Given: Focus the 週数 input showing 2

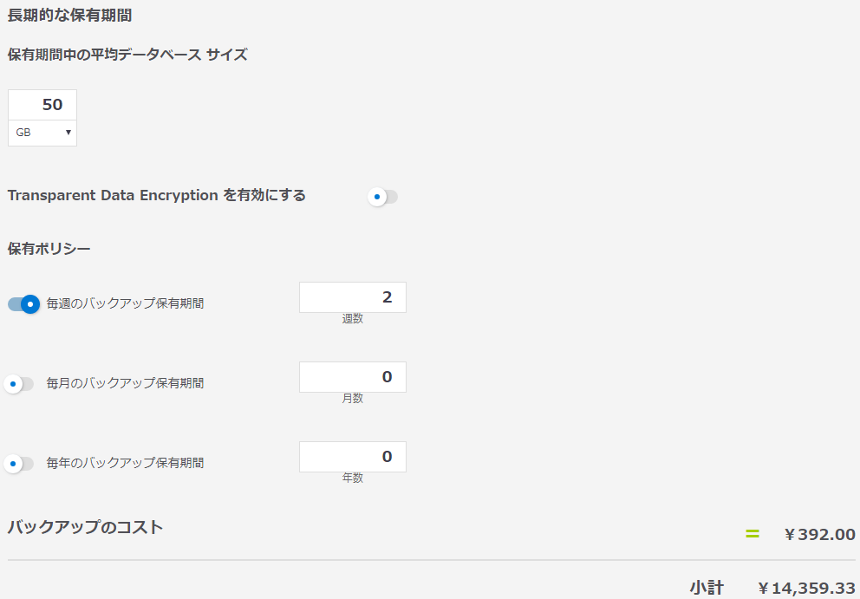Looking at the screenshot, I should 352,297.
